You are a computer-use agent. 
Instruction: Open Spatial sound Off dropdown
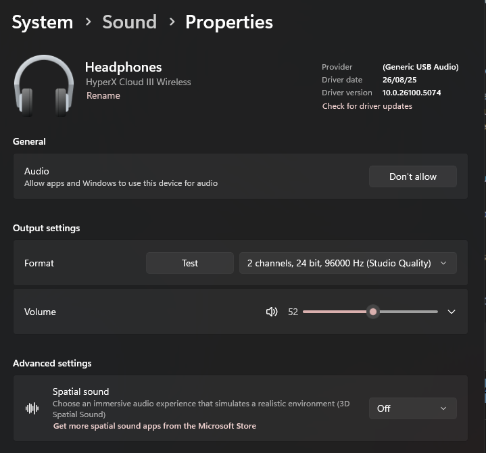412,408
